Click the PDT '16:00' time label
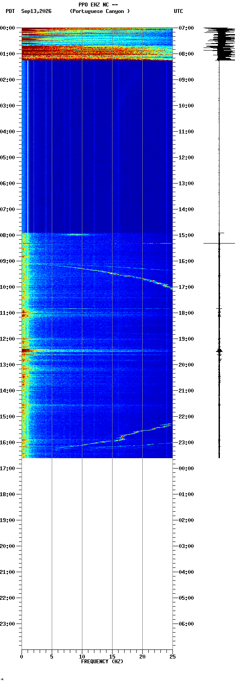This screenshot has height=684, width=238. 7,442
